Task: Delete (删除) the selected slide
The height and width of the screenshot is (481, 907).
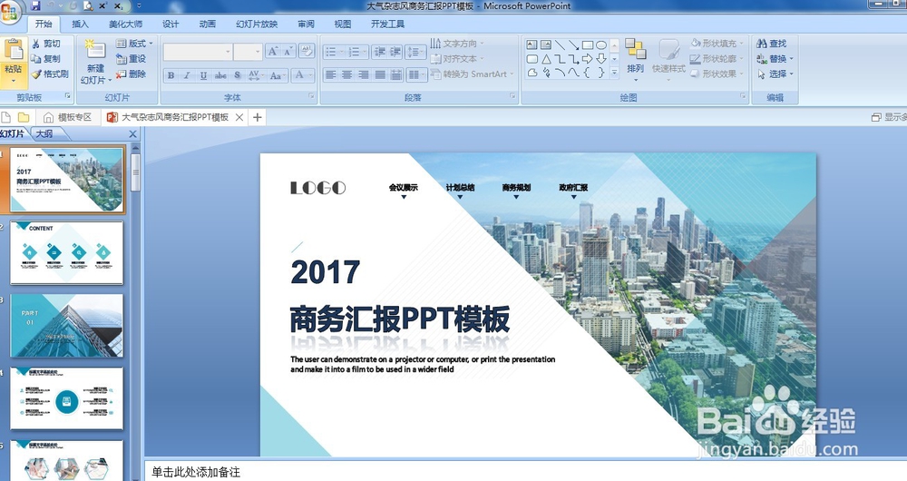Action: pos(132,74)
